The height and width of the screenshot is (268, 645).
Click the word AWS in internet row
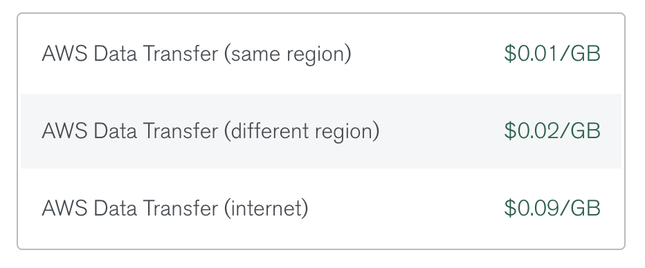tap(64, 208)
